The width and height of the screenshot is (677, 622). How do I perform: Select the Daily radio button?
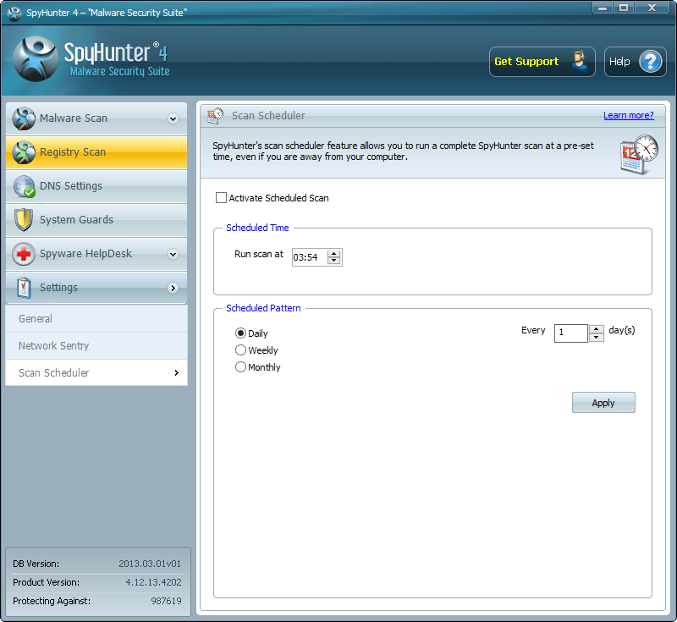click(x=241, y=333)
